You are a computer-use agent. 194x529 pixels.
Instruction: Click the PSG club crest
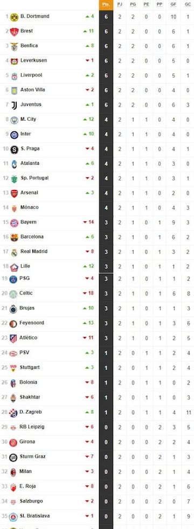pyautogui.click(x=13, y=279)
